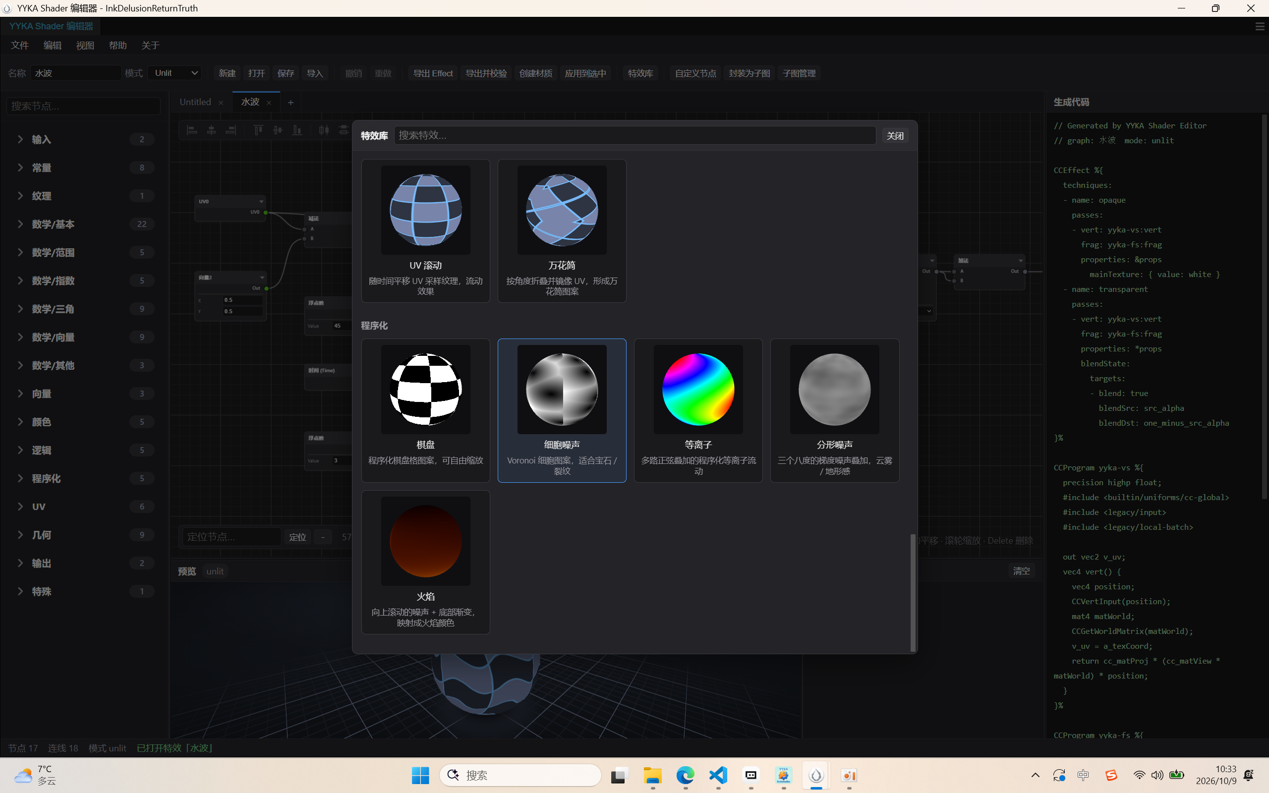Image resolution: width=1269 pixels, height=793 pixels.
Task: Expand the 颜色 node category
Action: [x=84, y=422]
